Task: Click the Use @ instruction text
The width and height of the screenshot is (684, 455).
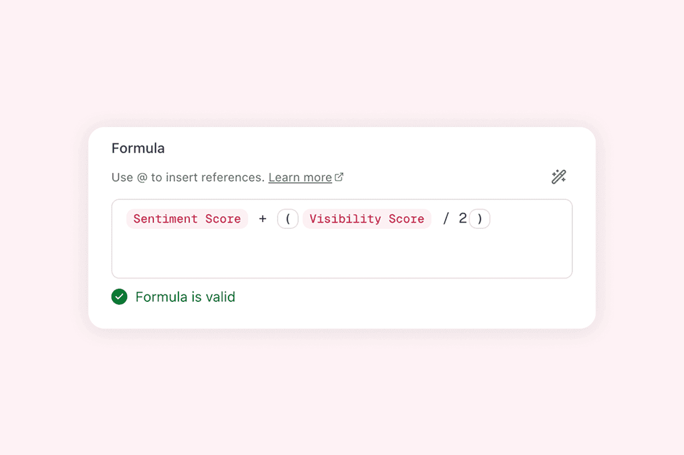Action: click(x=188, y=177)
